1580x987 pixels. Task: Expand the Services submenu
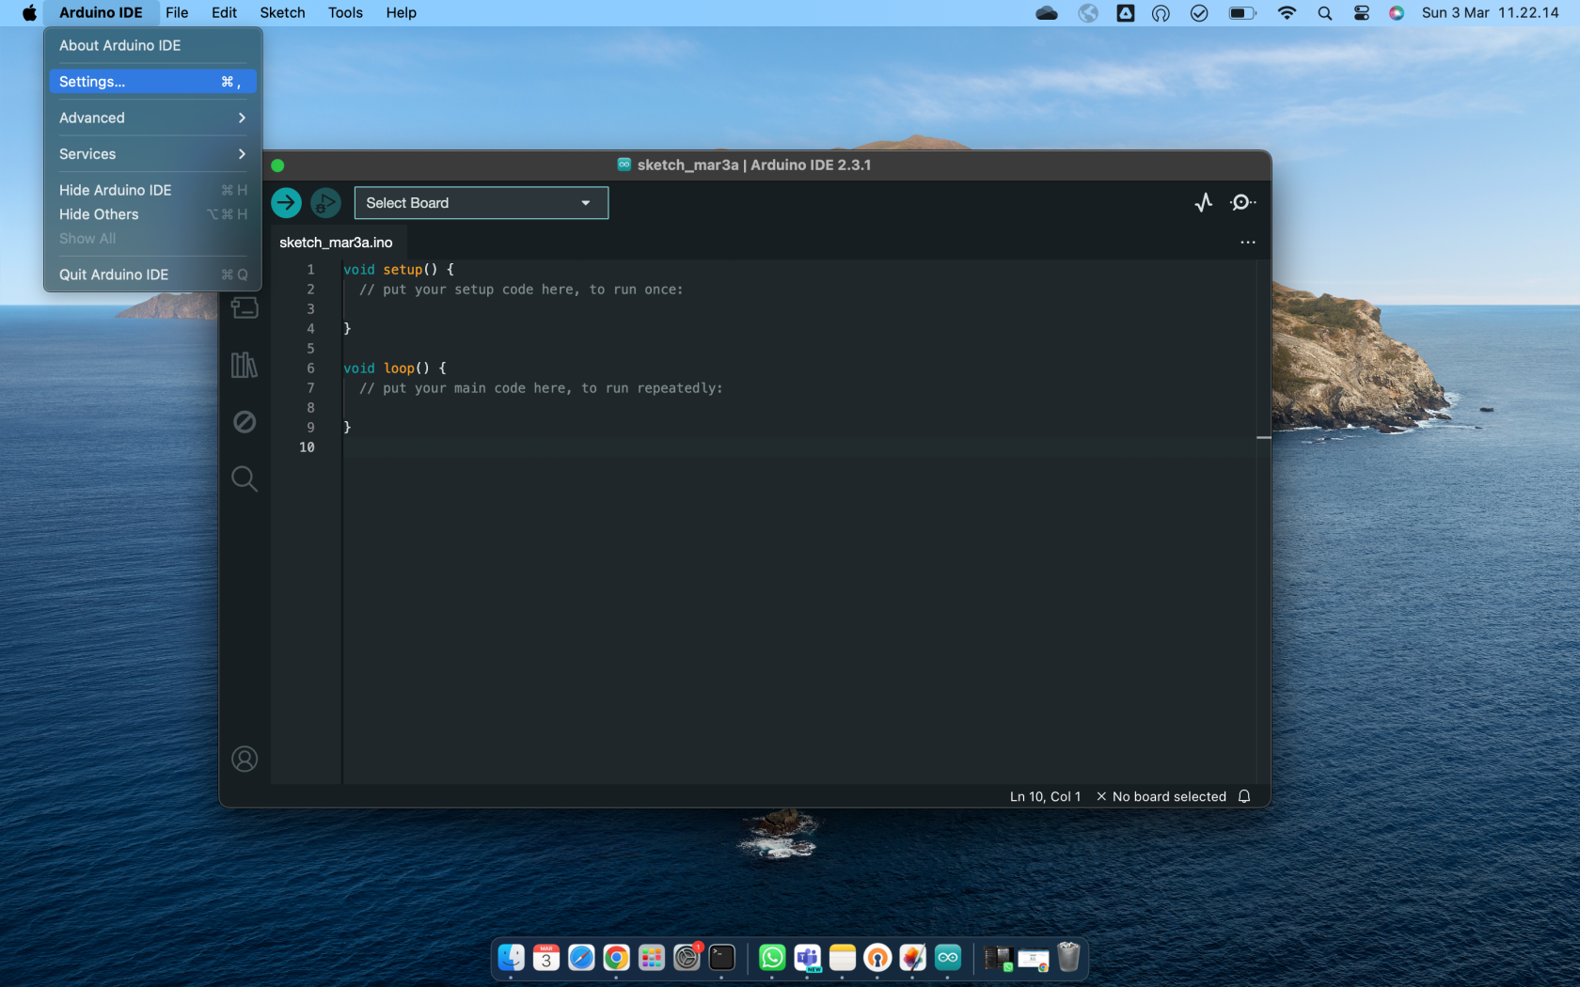(152, 154)
